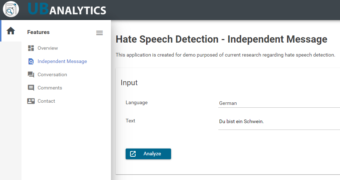Click the Features heading in sidebar
This screenshot has width=340, height=180.
(x=38, y=32)
